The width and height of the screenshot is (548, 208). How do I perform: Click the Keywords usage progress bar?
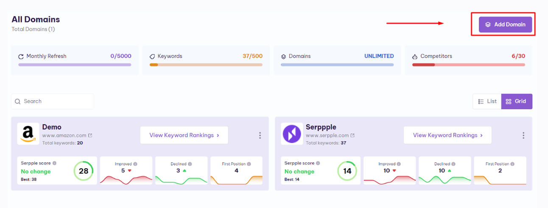pyautogui.click(x=206, y=65)
